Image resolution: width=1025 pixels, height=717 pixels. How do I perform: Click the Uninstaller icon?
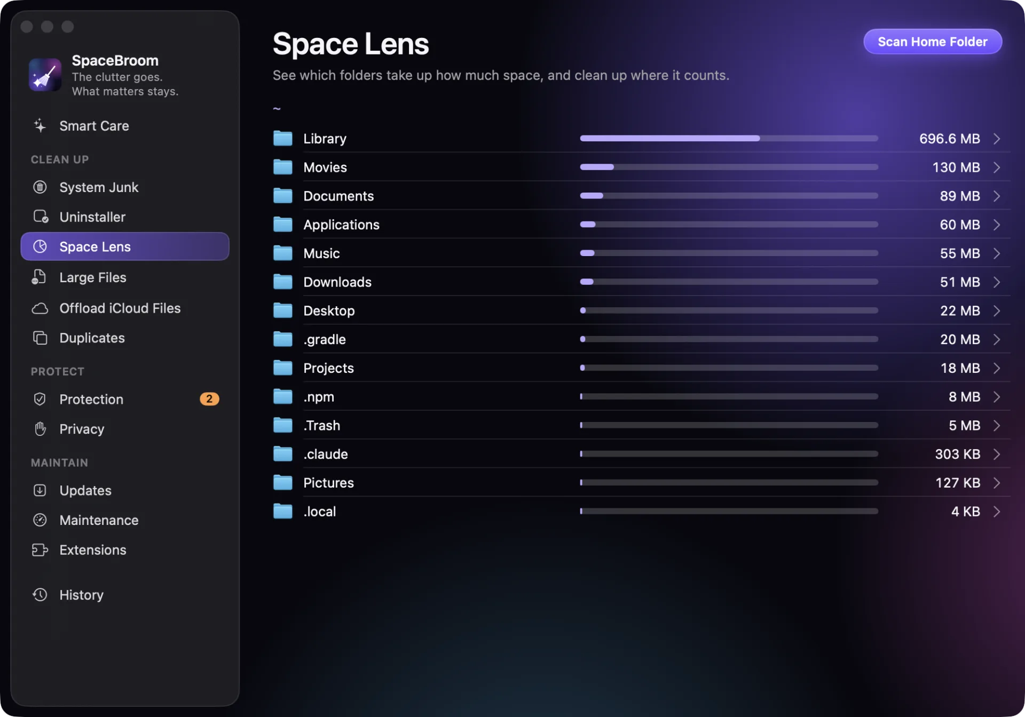pos(41,217)
